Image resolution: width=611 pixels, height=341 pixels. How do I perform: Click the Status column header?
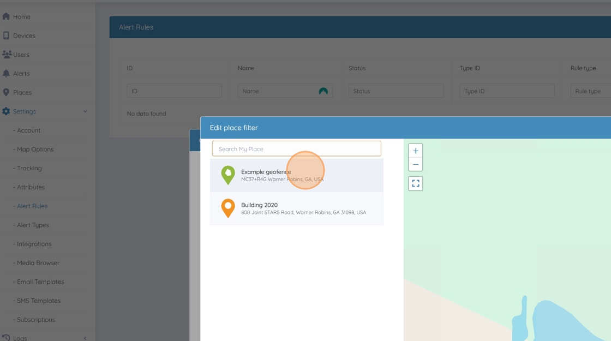(x=357, y=68)
